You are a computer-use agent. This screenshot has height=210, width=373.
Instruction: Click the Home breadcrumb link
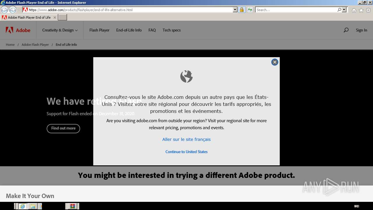tap(10, 45)
